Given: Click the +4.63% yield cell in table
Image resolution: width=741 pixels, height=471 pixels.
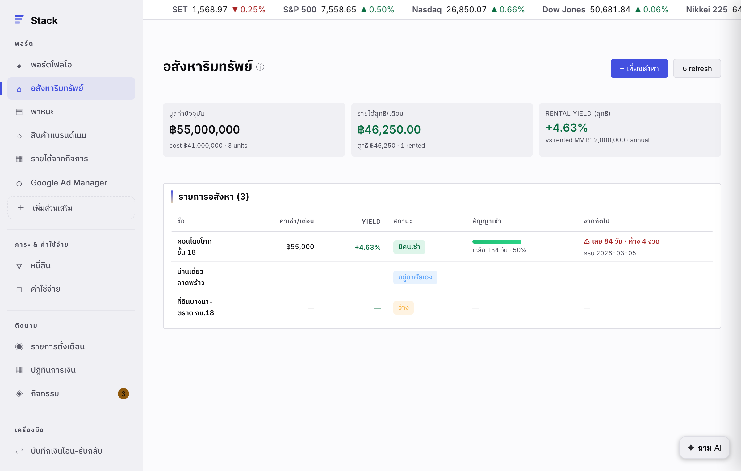Looking at the screenshot, I should (x=367, y=247).
